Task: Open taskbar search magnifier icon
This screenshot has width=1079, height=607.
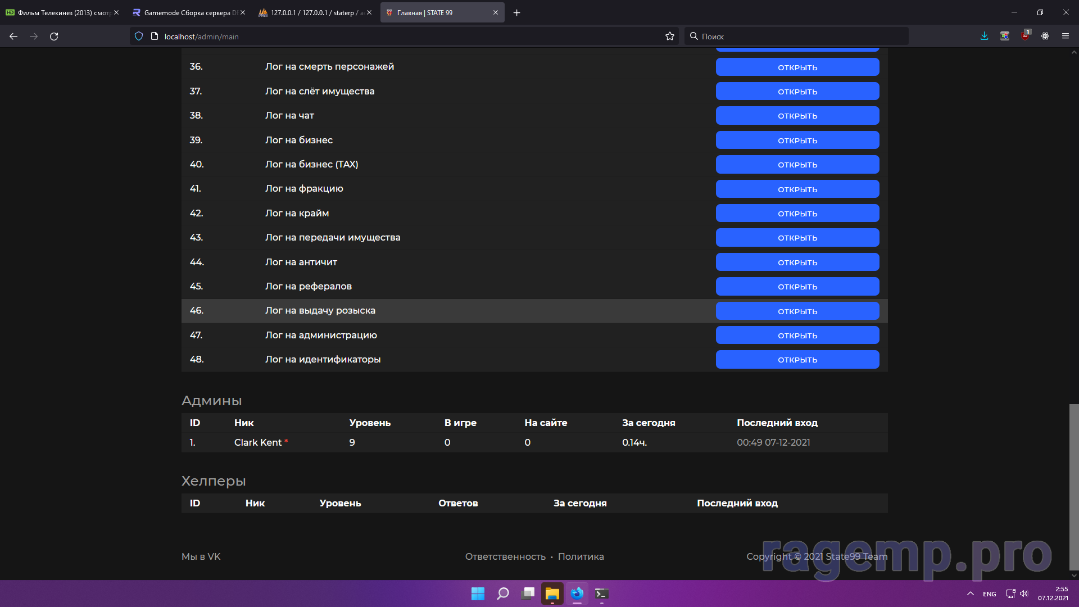Action: click(x=502, y=594)
